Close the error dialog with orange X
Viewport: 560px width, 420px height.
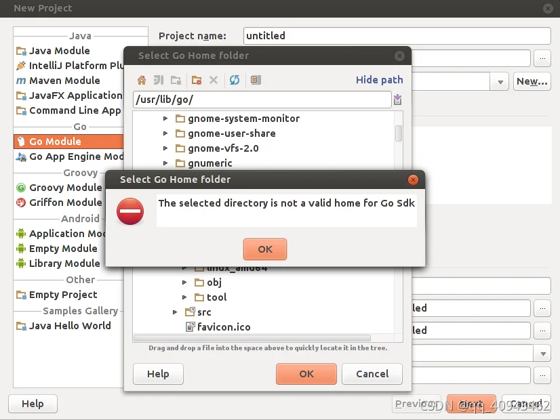coord(413,180)
